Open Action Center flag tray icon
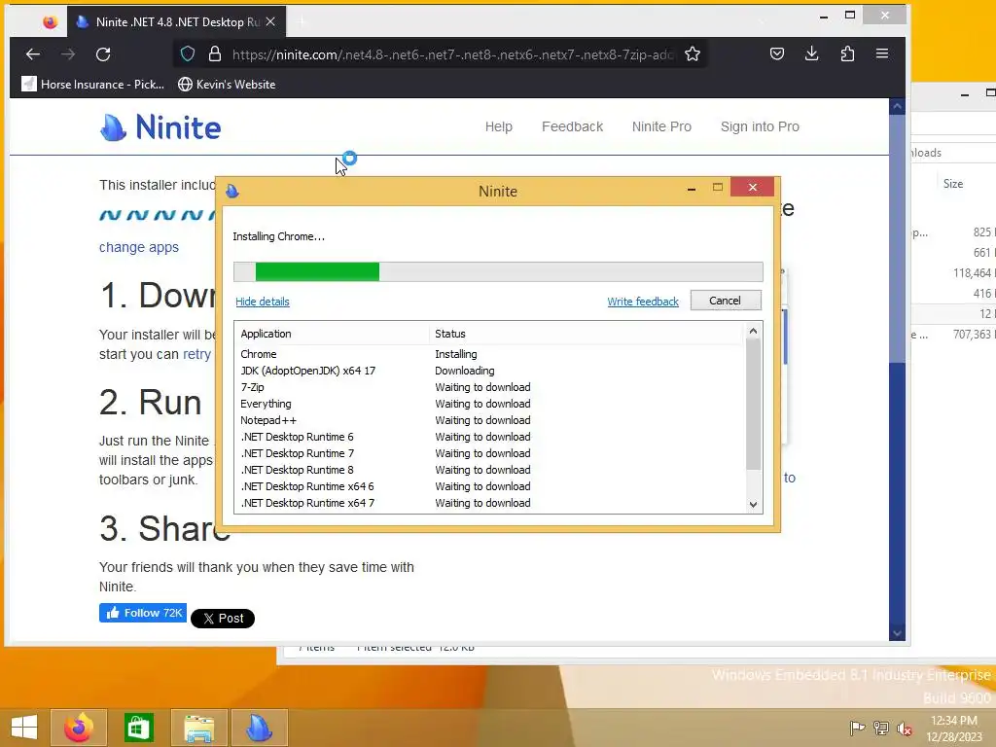Screen dimensions: 996x747 (857, 728)
